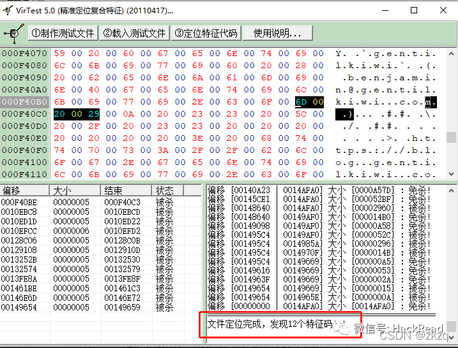This screenshot has height=348, width=458.
Task: Click the end address cell 00149659
Action: pyautogui.click(x=122, y=307)
